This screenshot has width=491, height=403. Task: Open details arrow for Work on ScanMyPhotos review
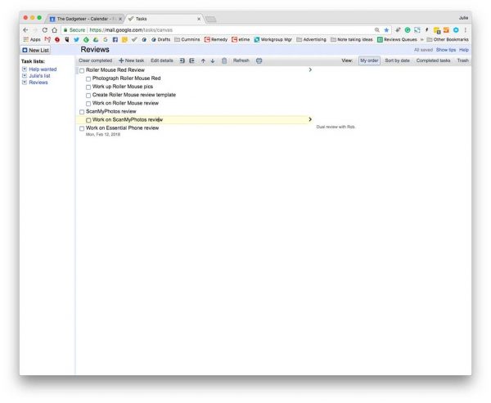click(310, 119)
